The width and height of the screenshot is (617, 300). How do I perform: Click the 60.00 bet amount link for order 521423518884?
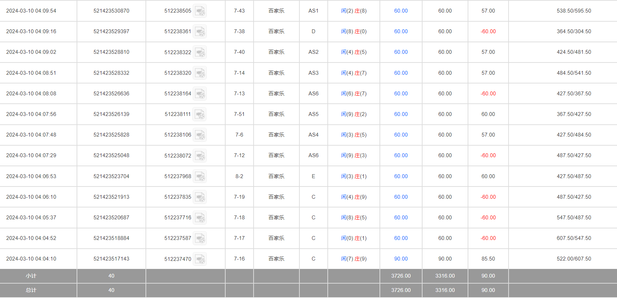(401, 238)
